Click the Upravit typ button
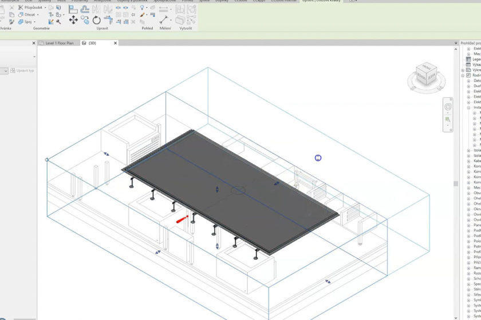Viewport: 481px width, 320px height. 23,70
